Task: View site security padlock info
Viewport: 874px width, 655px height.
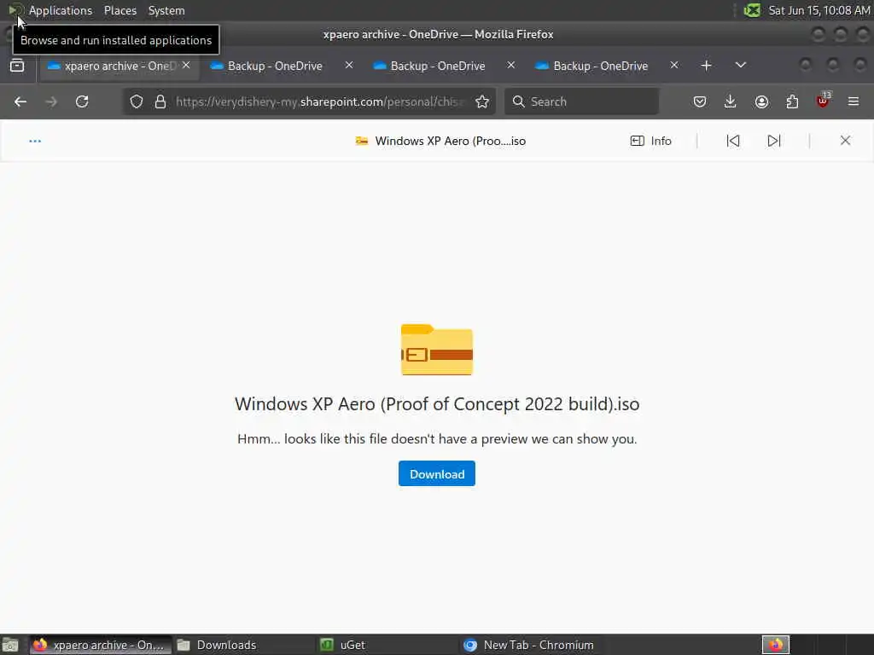Action: [x=160, y=101]
